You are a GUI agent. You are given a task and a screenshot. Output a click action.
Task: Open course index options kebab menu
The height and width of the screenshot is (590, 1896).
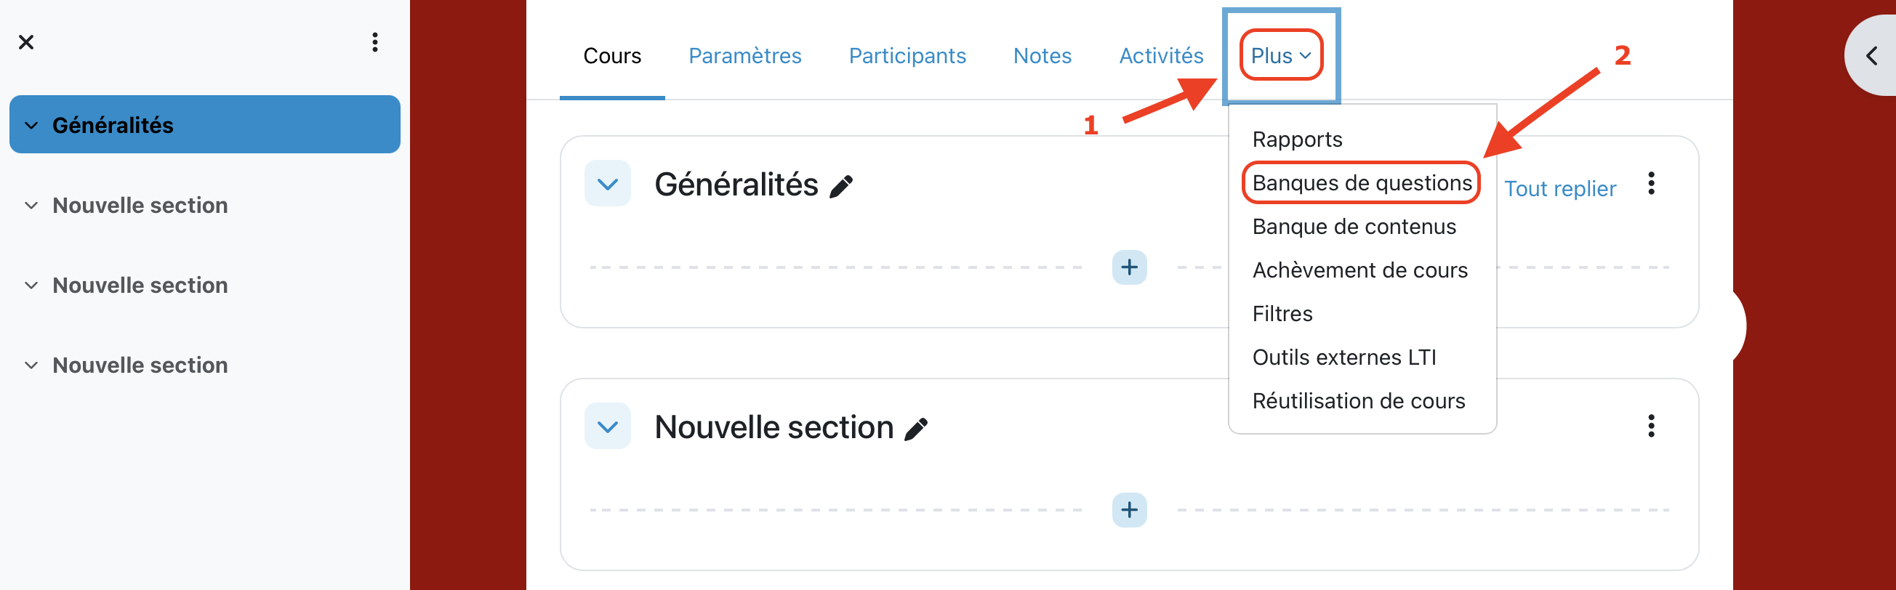click(x=375, y=42)
